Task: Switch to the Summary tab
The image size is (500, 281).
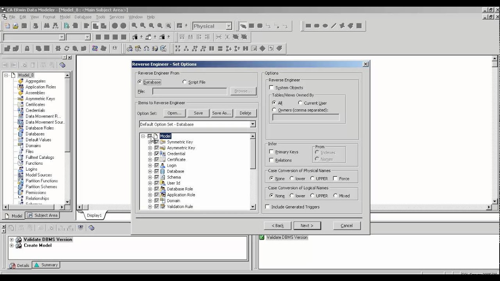Action: (x=46, y=265)
